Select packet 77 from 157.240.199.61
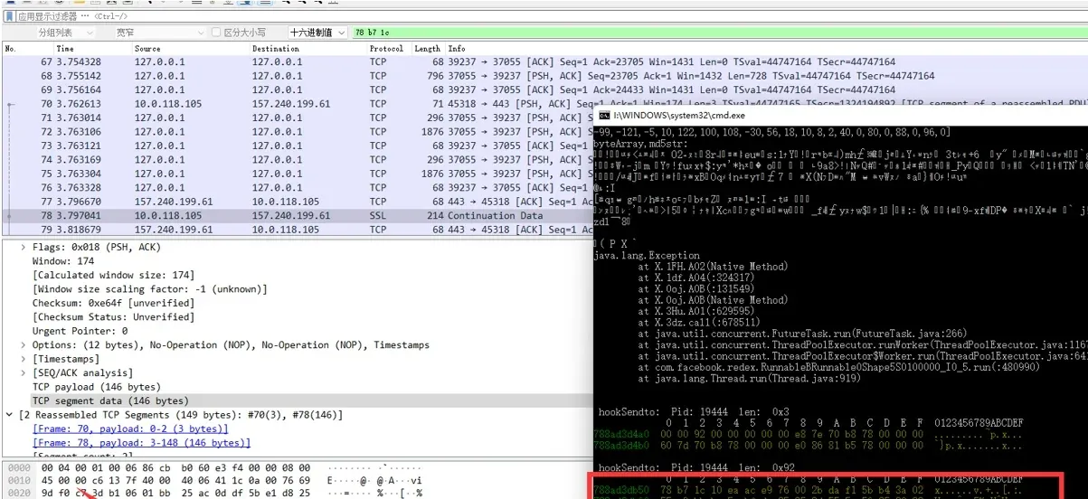This screenshot has width=1088, height=499. pyautogui.click(x=298, y=202)
